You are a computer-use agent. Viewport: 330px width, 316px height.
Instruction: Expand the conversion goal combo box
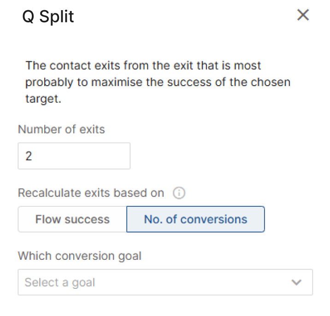click(x=165, y=282)
